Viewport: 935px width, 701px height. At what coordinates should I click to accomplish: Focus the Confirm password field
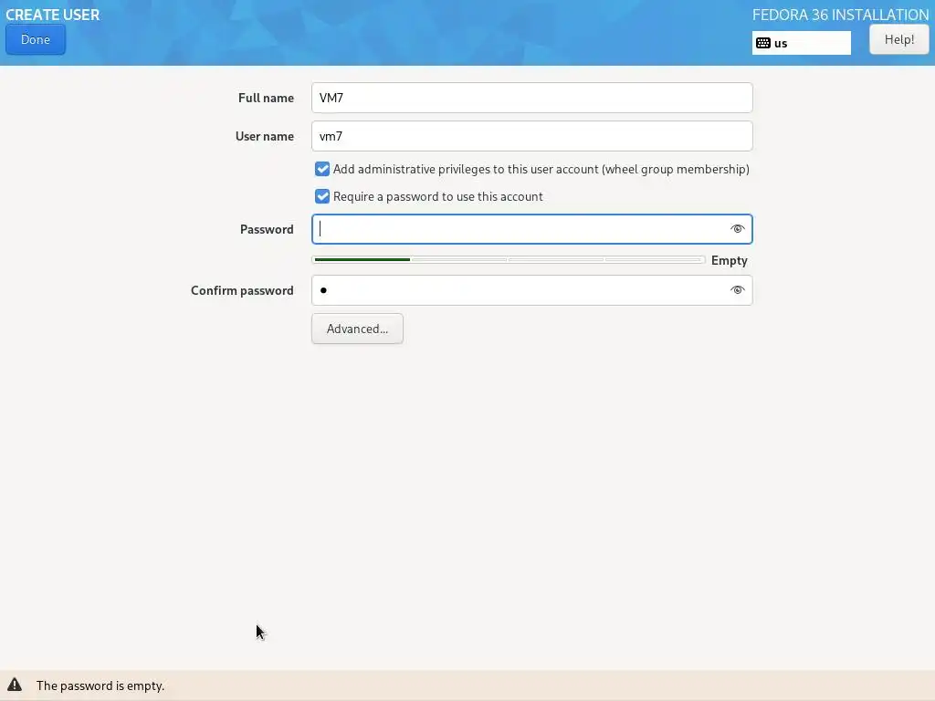coord(532,290)
